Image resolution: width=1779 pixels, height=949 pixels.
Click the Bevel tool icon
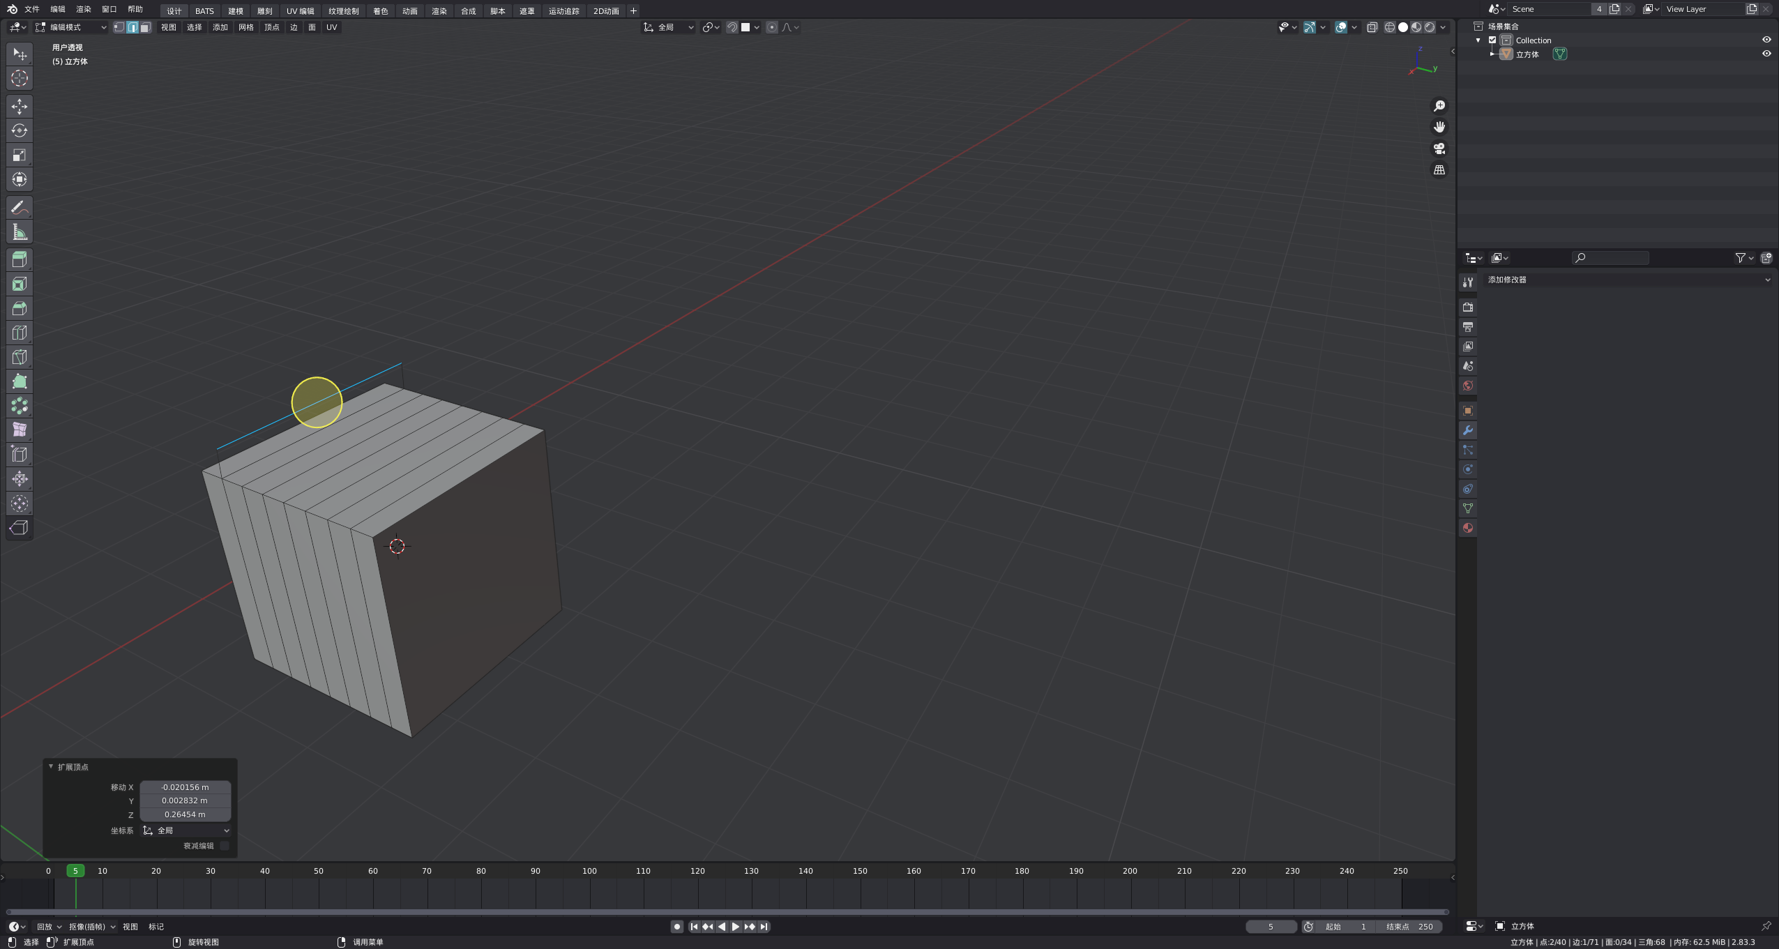click(x=20, y=308)
